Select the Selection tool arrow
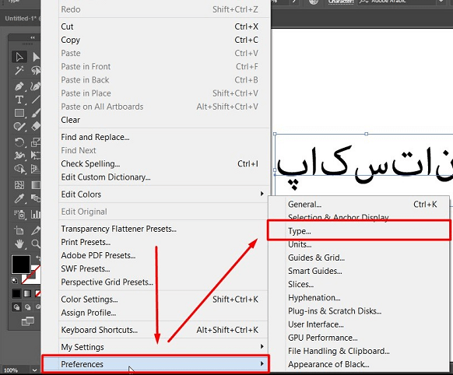 [19, 57]
